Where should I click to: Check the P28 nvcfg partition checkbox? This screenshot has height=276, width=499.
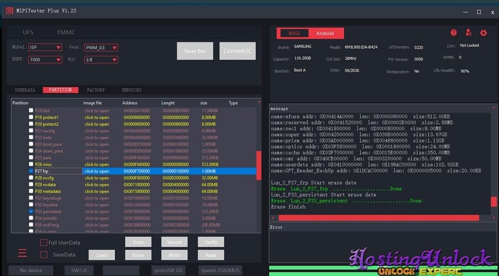point(31,178)
